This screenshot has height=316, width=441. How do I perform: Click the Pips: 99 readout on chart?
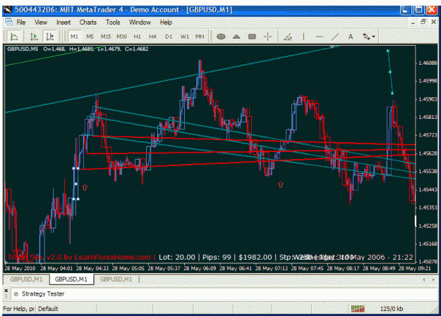(x=217, y=257)
